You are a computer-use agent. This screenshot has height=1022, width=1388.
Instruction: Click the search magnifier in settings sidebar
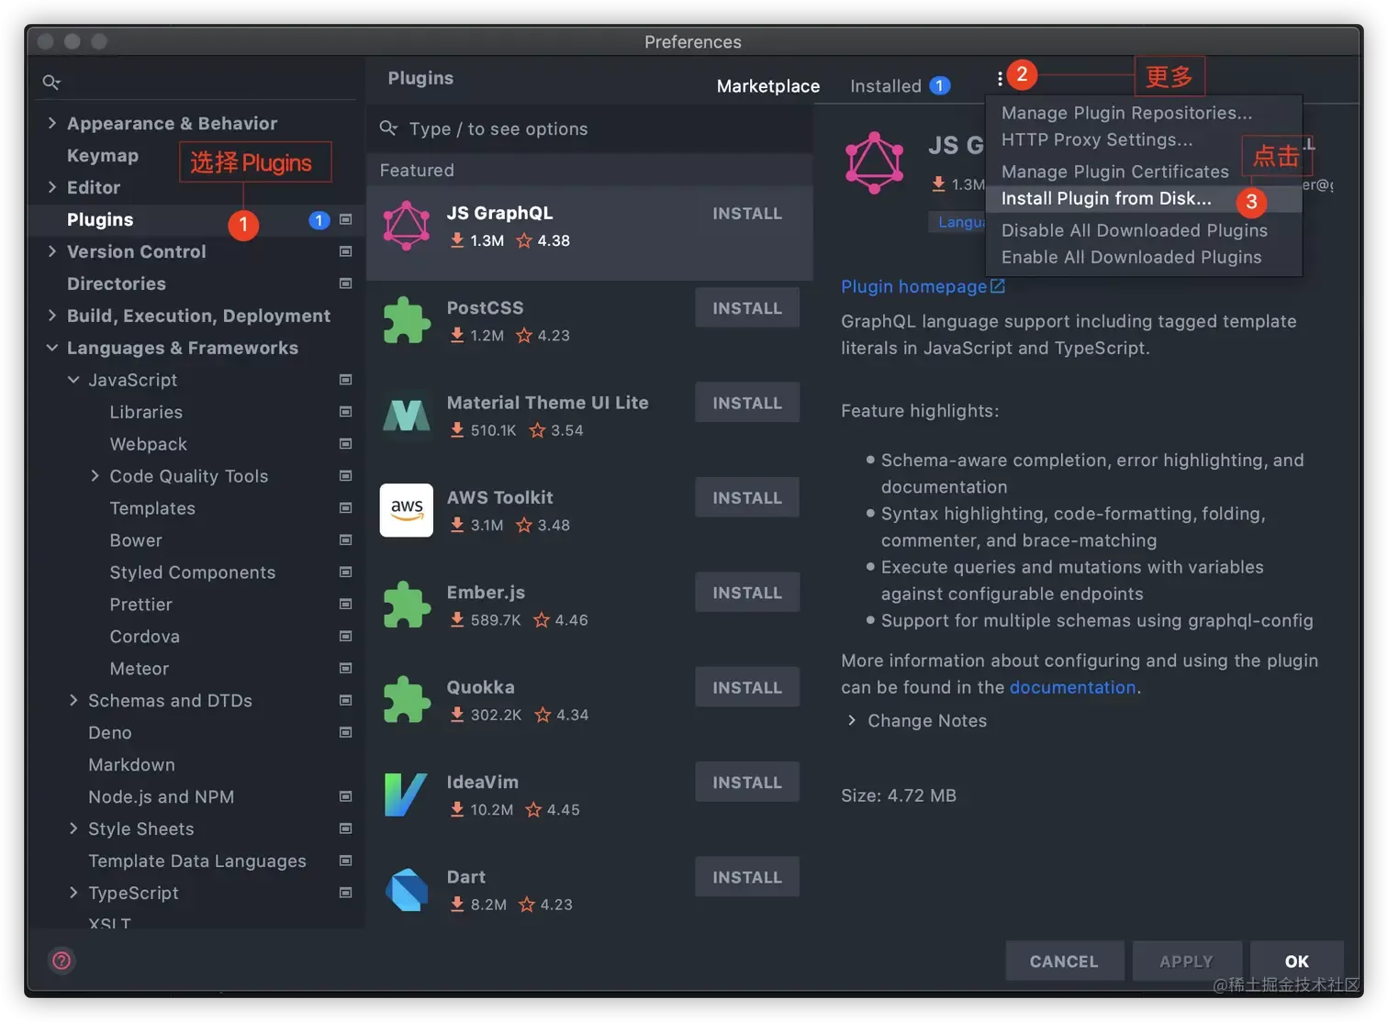point(51,83)
